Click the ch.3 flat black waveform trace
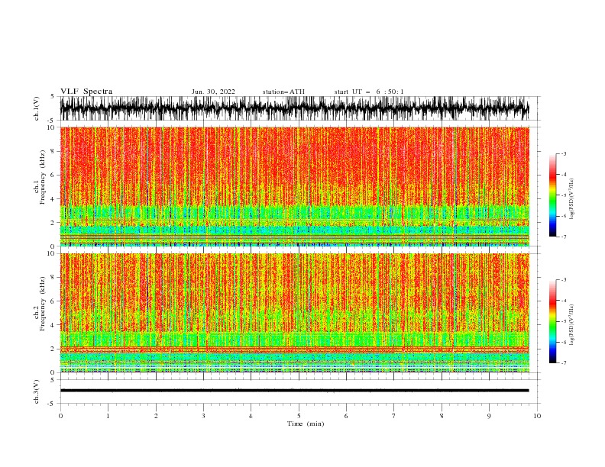This screenshot has width=605, height=467. [294, 391]
